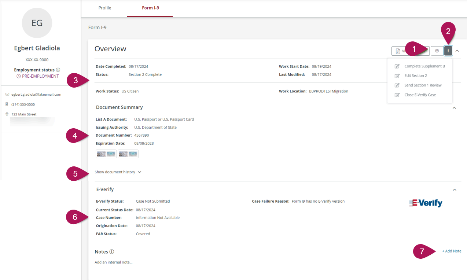Click the gear settings icon in Overview
Image resolution: width=467 pixels, height=280 pixels.
point(437,51)
